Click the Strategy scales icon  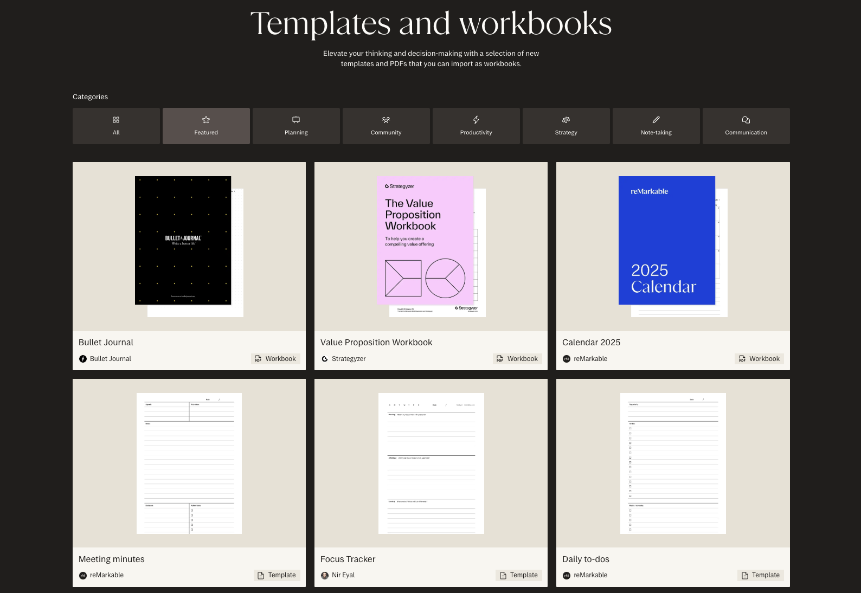click(566, 120)
